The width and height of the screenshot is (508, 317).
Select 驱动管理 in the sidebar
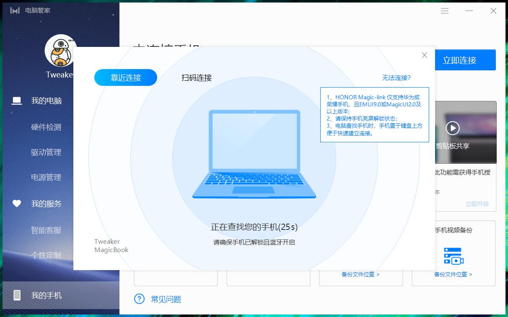pos(46,152)
